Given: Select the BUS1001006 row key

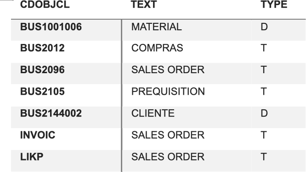Looking at the screenshot, I should pyautogui.click(x=51, y=27).
